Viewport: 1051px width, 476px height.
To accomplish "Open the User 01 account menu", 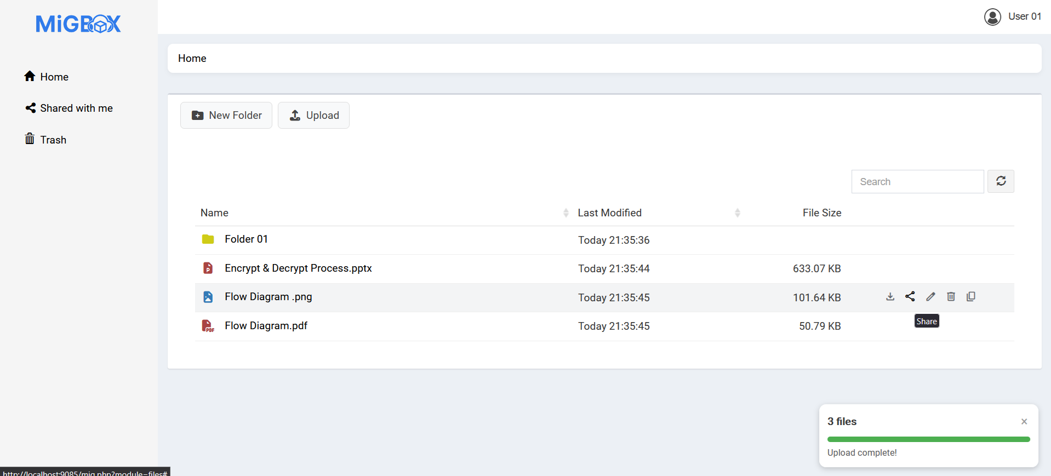I will (x=1013, y=16).
